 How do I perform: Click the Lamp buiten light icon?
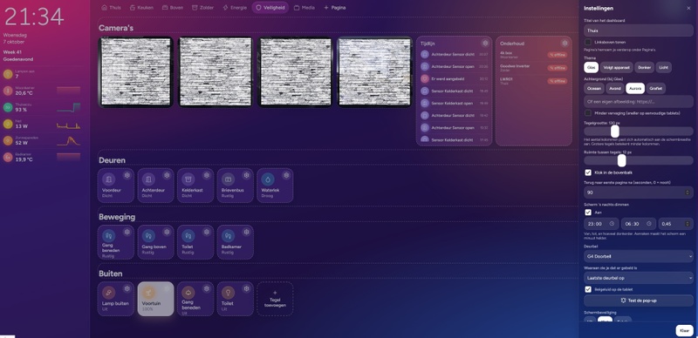[x=108, y=293]
